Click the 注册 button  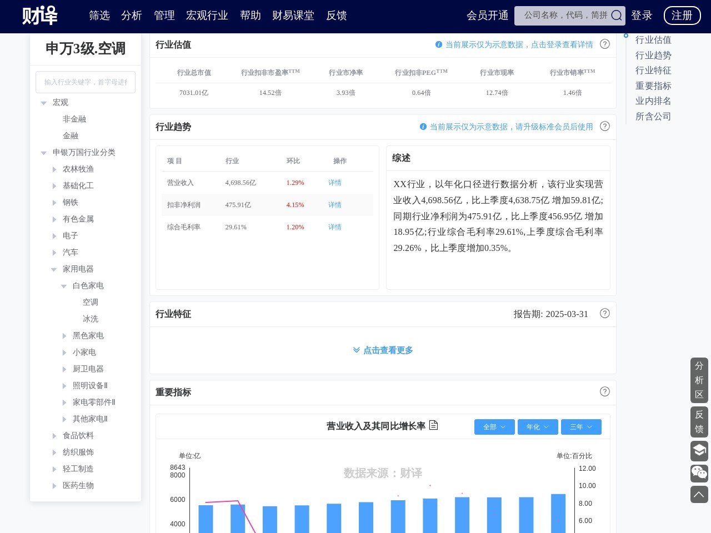pyautogui.click(x=682, y=16)
